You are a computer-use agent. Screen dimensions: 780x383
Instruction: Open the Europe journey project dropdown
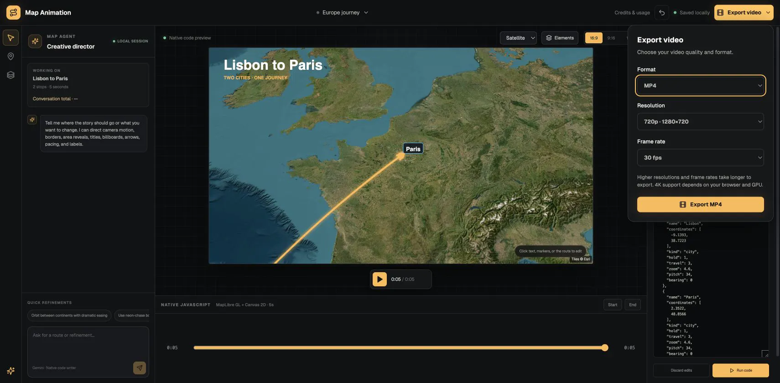(342, 13)
